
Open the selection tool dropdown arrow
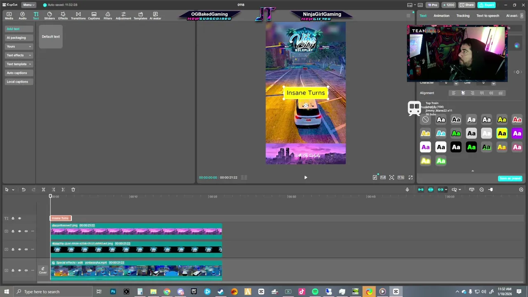tap(13, 189)
